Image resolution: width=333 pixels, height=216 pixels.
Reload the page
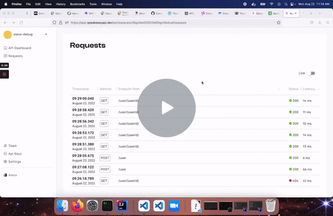(x=21, y=23)
